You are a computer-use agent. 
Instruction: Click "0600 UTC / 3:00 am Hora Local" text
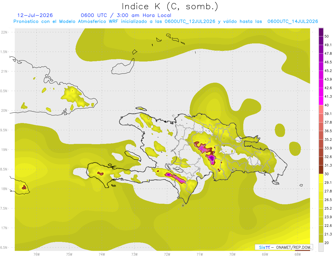pos(126,15)
